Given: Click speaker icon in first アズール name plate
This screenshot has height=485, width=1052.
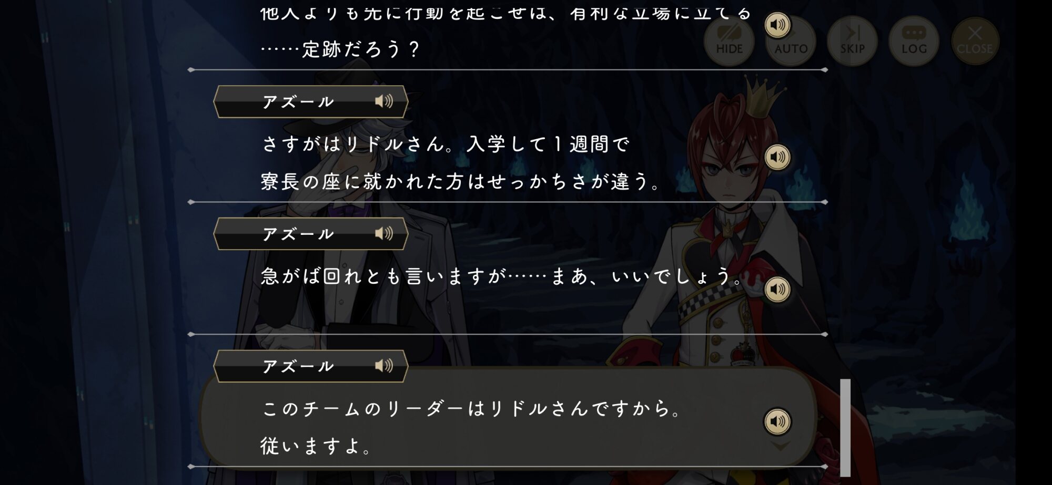Looking at the screenshot, I should [x=384, y=101].
